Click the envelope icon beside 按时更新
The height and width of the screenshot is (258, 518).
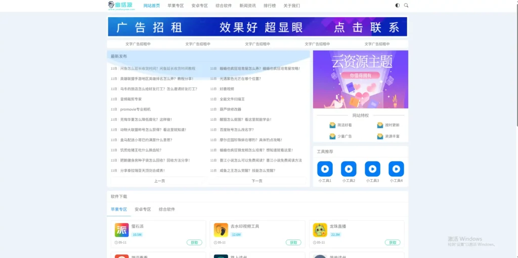point(380,125)
